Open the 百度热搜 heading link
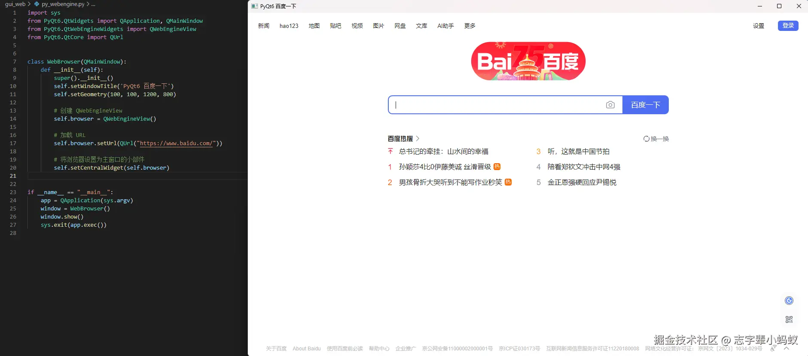 coord(400,139)
